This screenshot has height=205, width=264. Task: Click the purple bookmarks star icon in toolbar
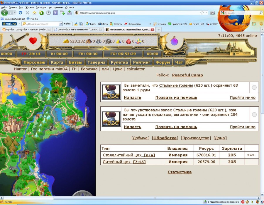click(55, 13)
